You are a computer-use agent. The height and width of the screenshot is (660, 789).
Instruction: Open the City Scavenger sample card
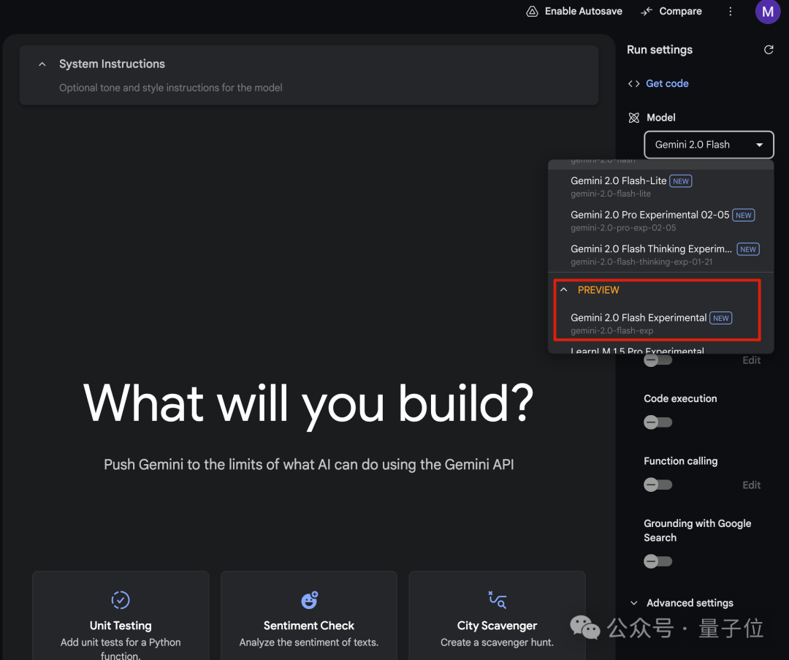[498, 615]
